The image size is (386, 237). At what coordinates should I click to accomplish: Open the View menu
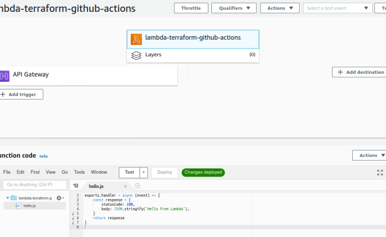click(50, 172)
